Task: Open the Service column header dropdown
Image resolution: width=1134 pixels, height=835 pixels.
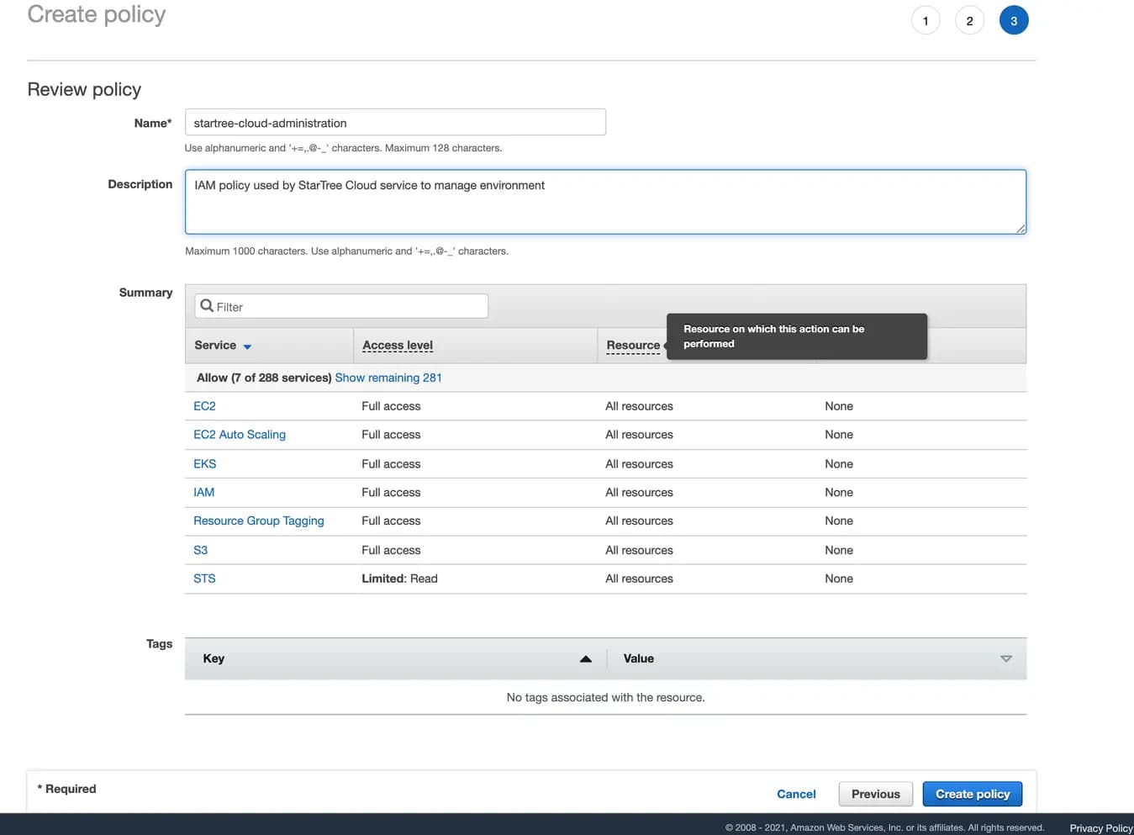Action: 223,346
